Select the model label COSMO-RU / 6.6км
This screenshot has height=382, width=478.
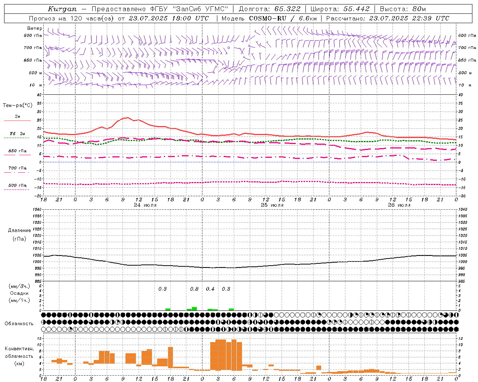pyautogui.click(x=283, y=18)
